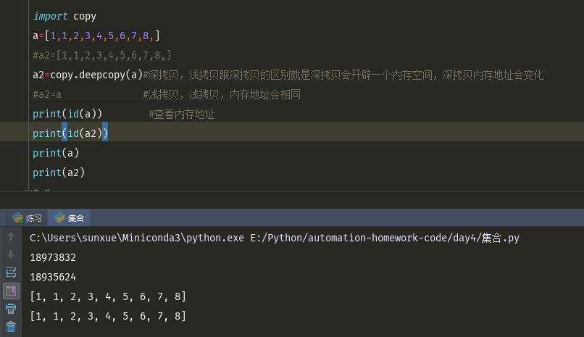Image resolution: width=584 pixels, height=337 pixels.
Task: Clear all console output with trash icon
Action: point(11,327)
